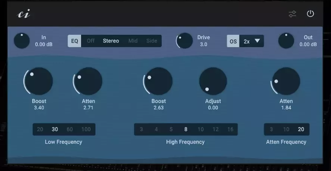Image resolution: width=331 pixels, height=171 pixels.
Task: Set EQ mode to Off
Action: [91, 41]
